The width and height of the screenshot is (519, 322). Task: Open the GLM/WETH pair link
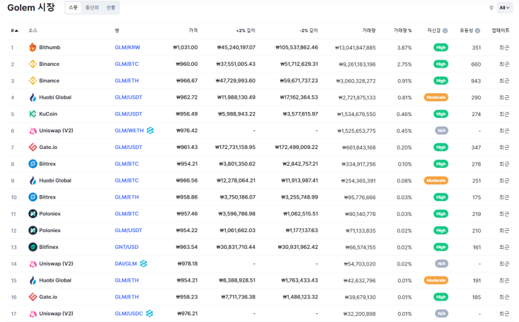click(x=129, y=131)
